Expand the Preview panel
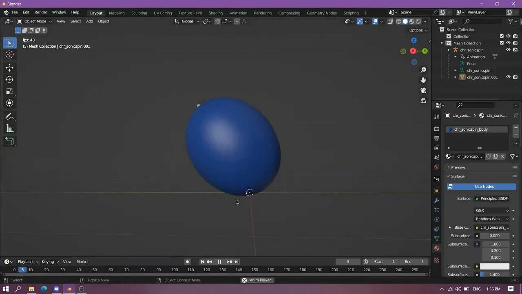This screenshot has width=522, height=294. (458, 167)
